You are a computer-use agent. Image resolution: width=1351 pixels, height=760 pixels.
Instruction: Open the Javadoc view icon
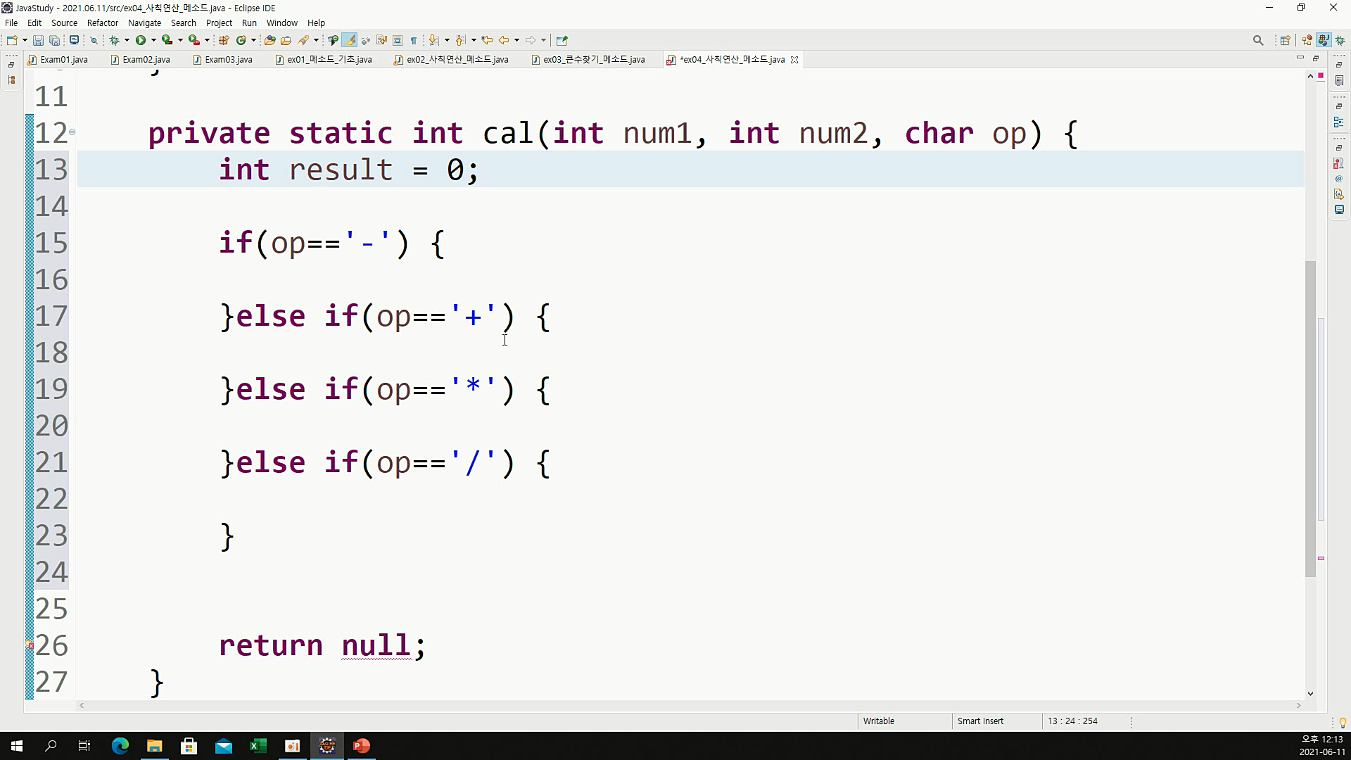pyautogui.click(x=1338, y=179)
